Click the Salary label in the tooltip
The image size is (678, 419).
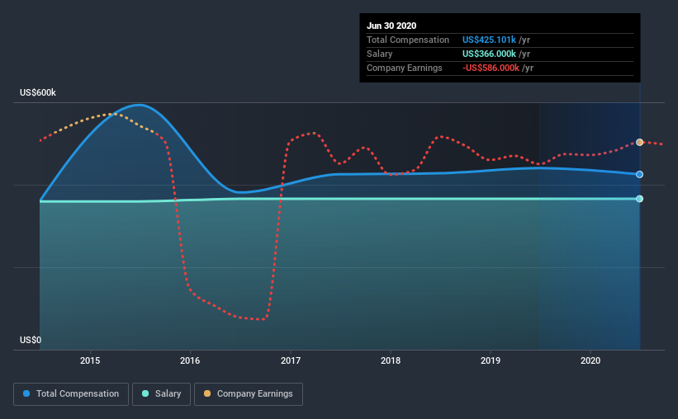[x=380, y=54]
